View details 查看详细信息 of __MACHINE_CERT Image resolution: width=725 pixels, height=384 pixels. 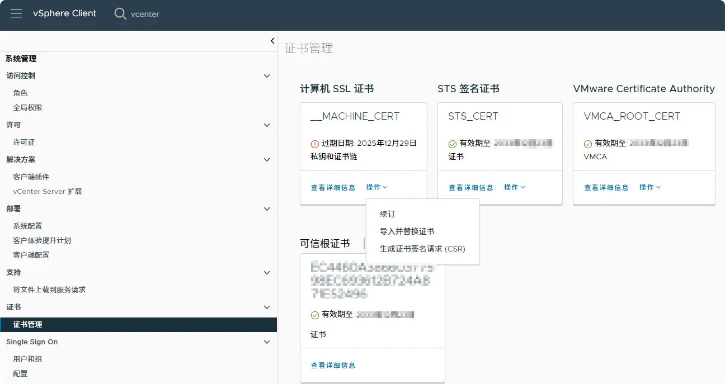pos(333,188)
